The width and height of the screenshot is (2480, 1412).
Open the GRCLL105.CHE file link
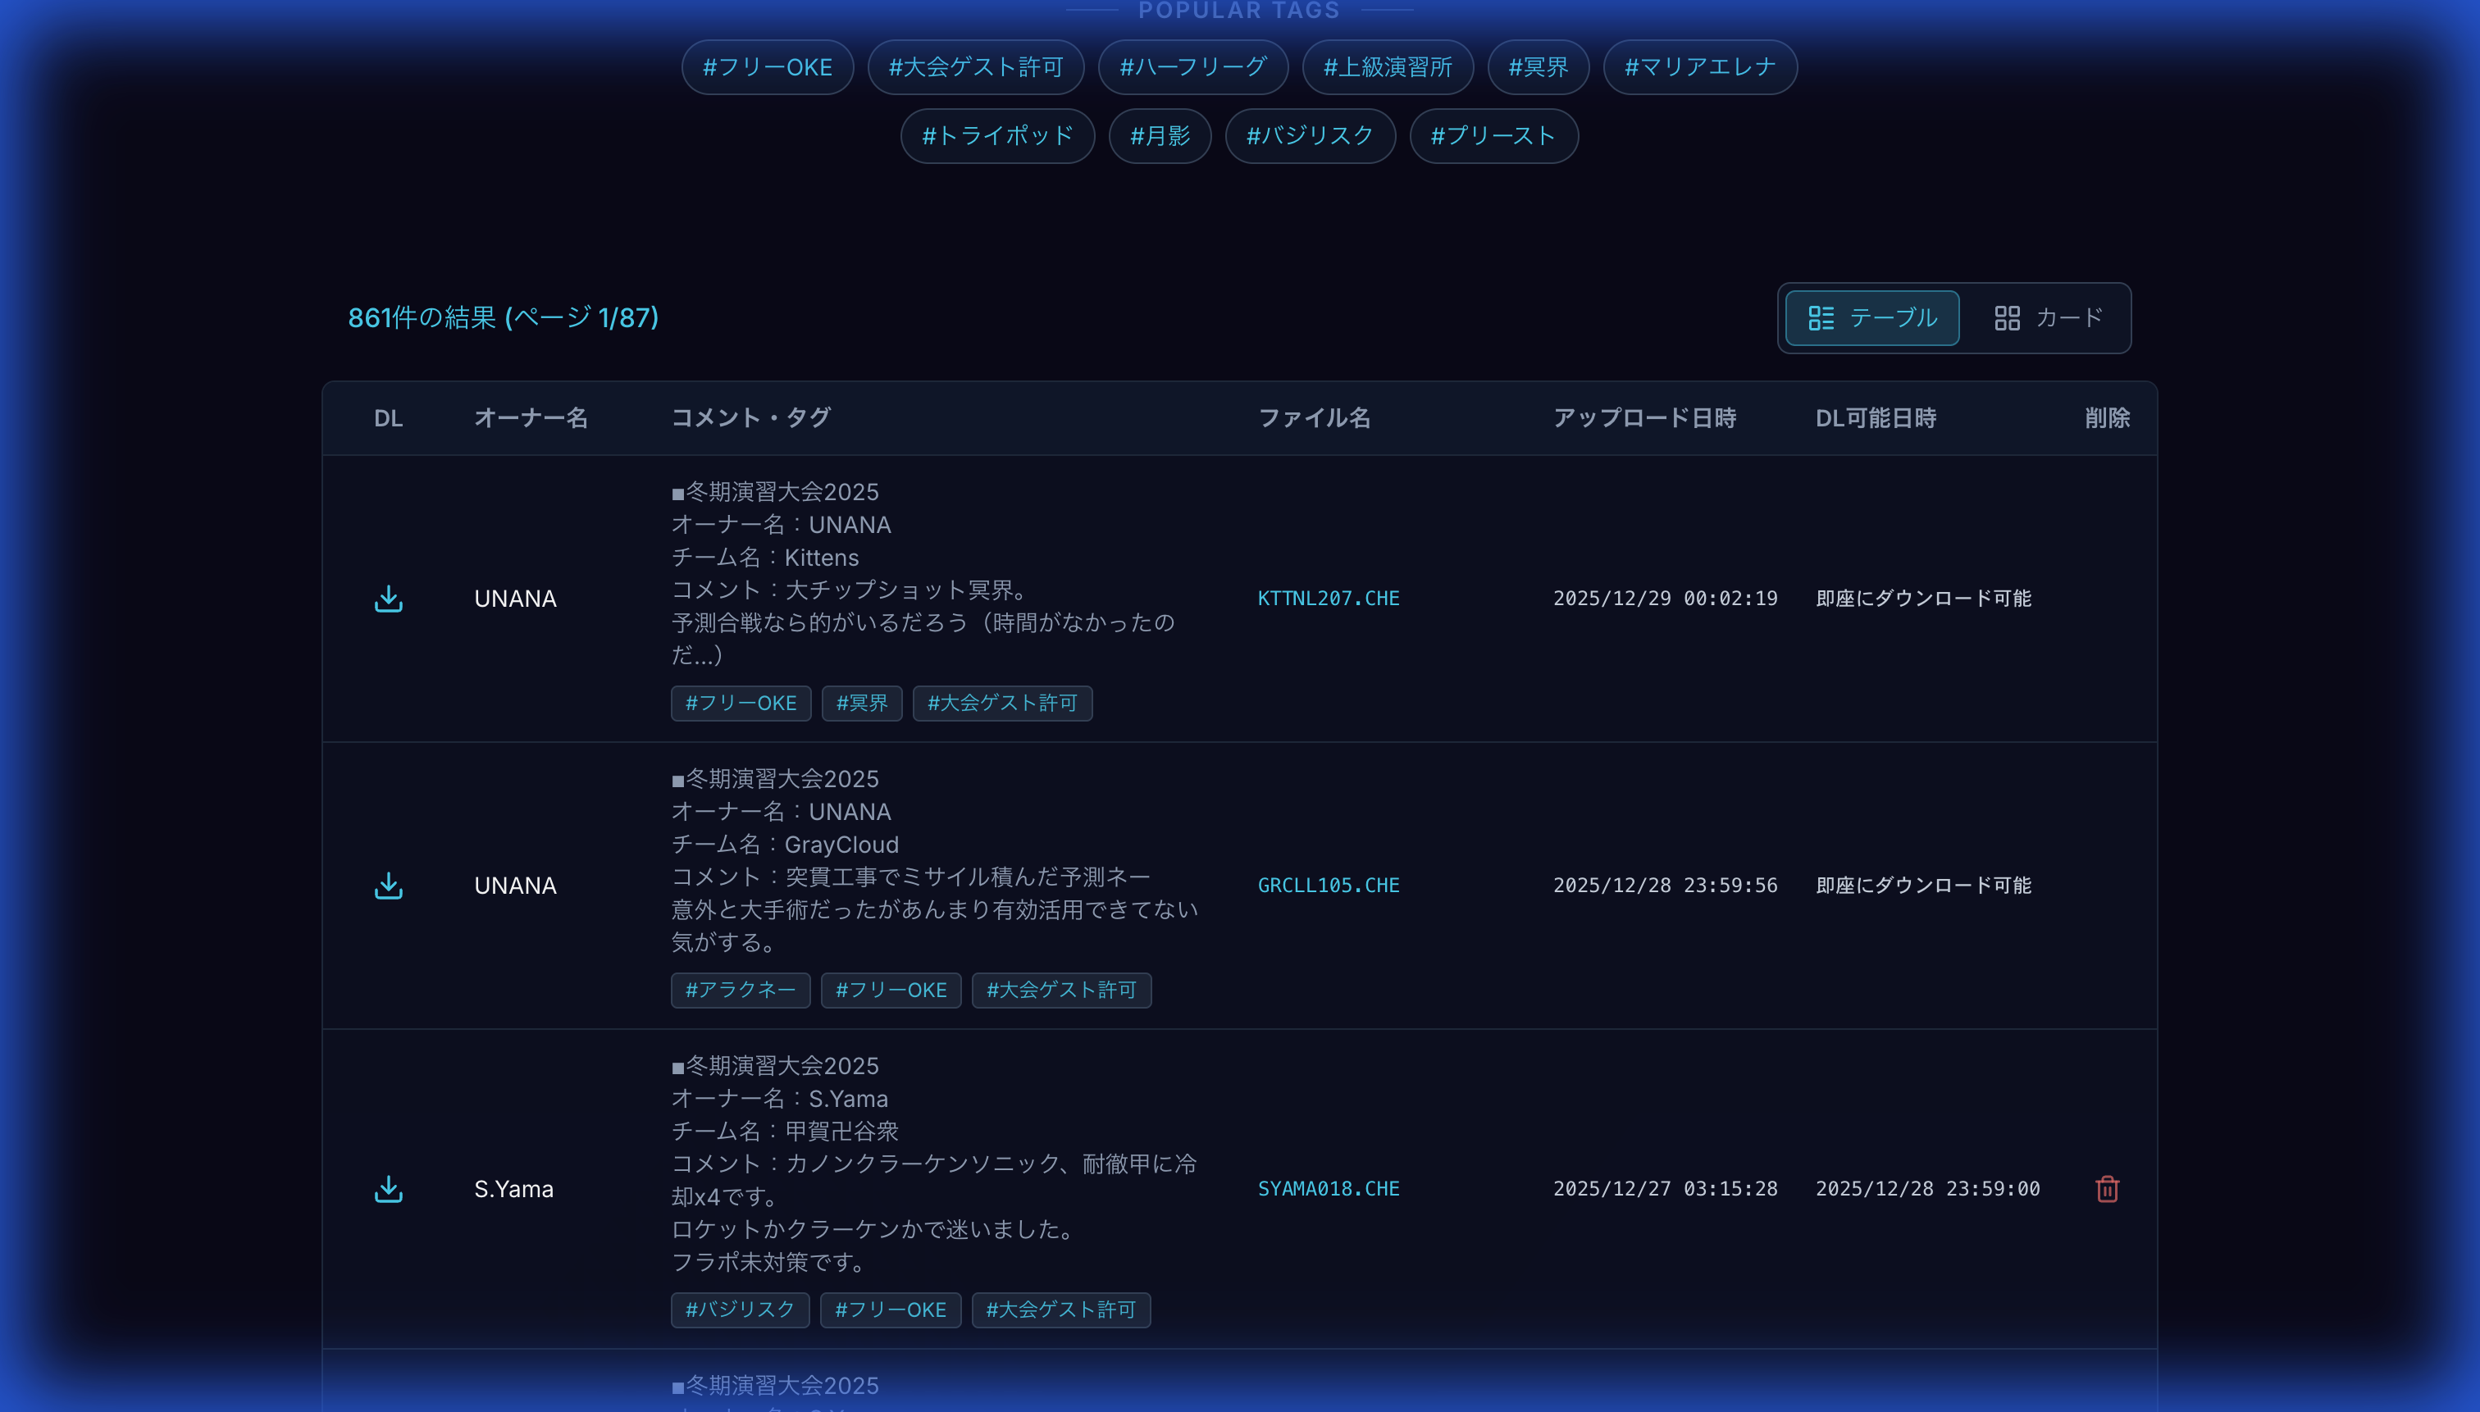(x=1328, y=885)
